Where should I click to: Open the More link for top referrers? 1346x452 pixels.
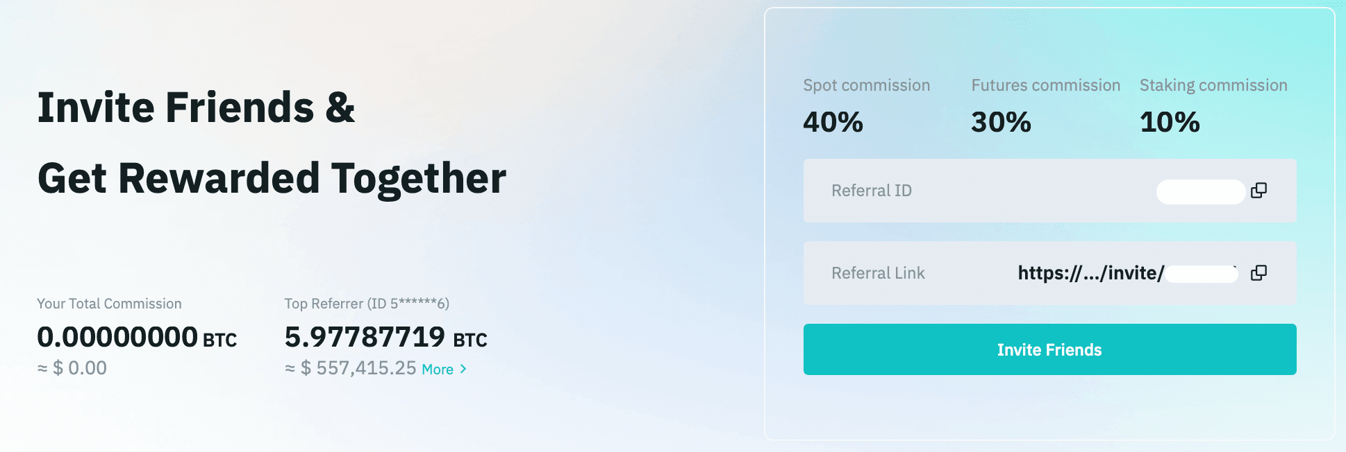pos(438,370)
